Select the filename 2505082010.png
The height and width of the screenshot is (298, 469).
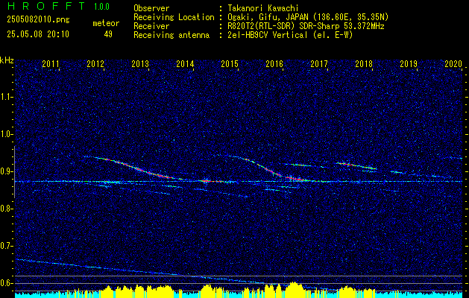coord(38,20)
